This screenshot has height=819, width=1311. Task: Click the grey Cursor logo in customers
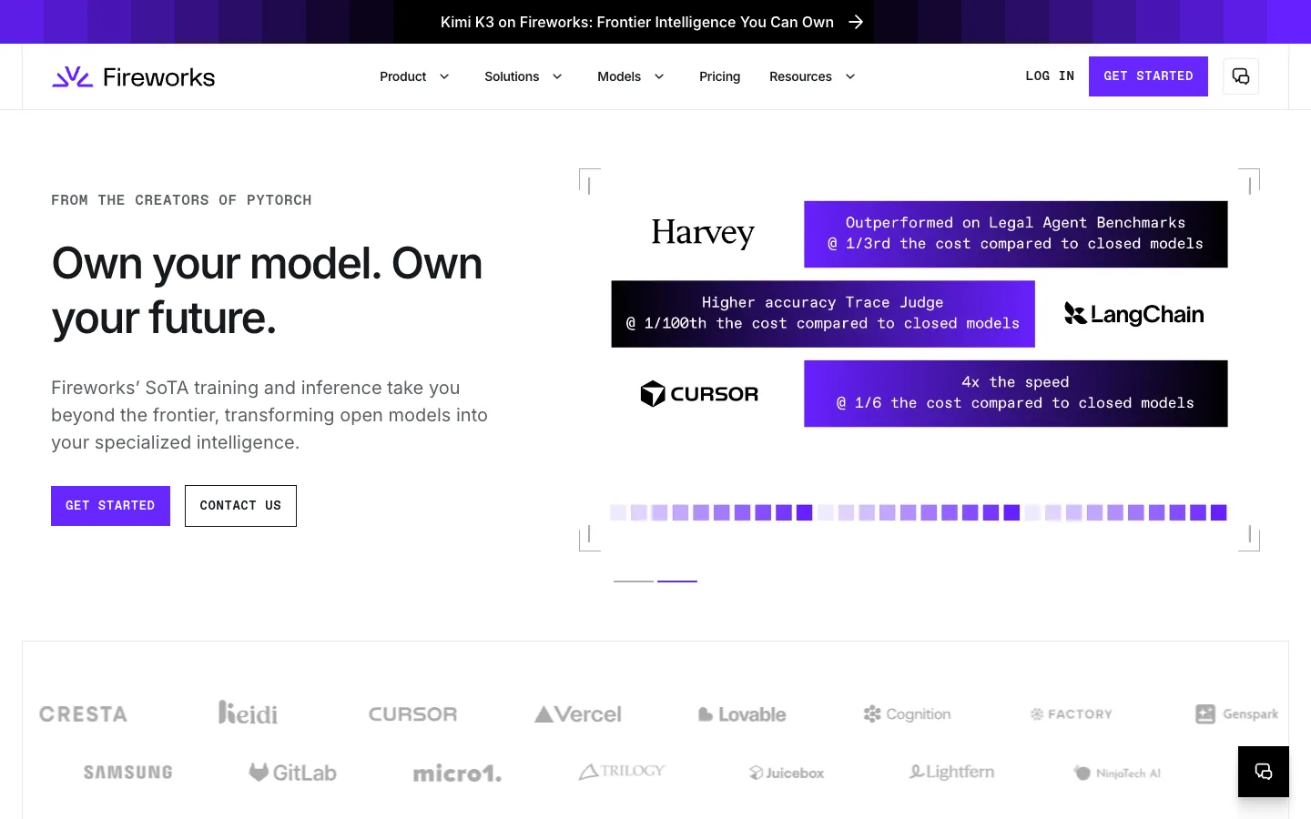coord(412,714)
